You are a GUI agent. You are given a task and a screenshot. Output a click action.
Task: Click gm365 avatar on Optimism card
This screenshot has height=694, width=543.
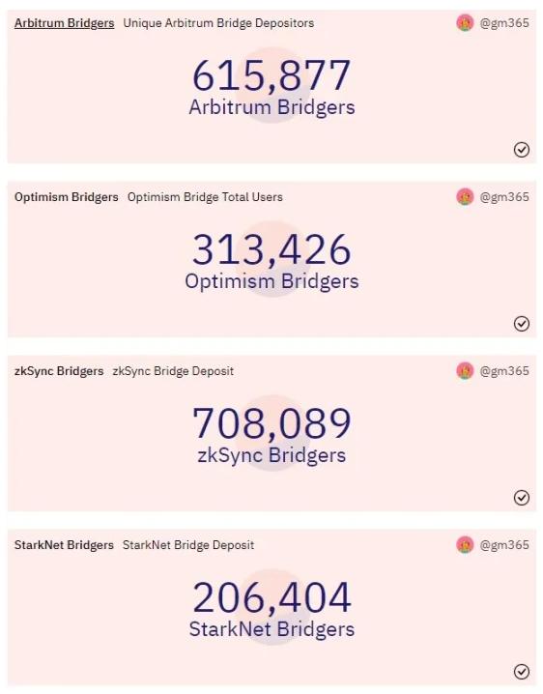pyautogui.click(x=465, y=196)
